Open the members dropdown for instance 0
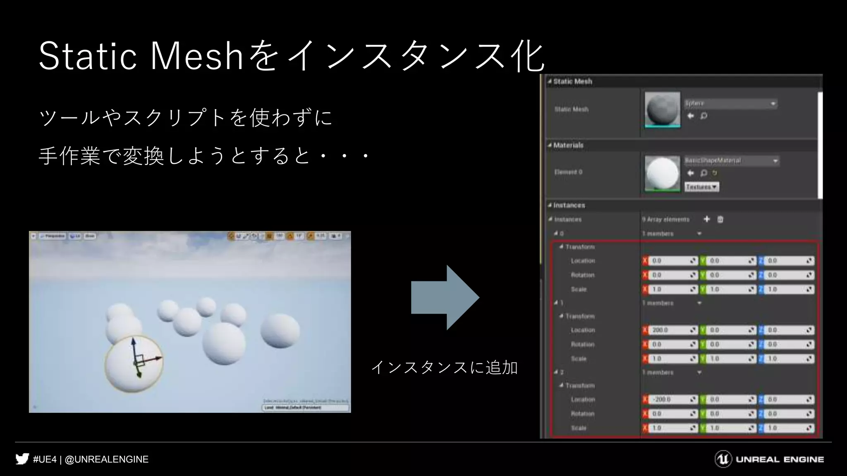Screen dimensions: 847x476 [699, 233]
